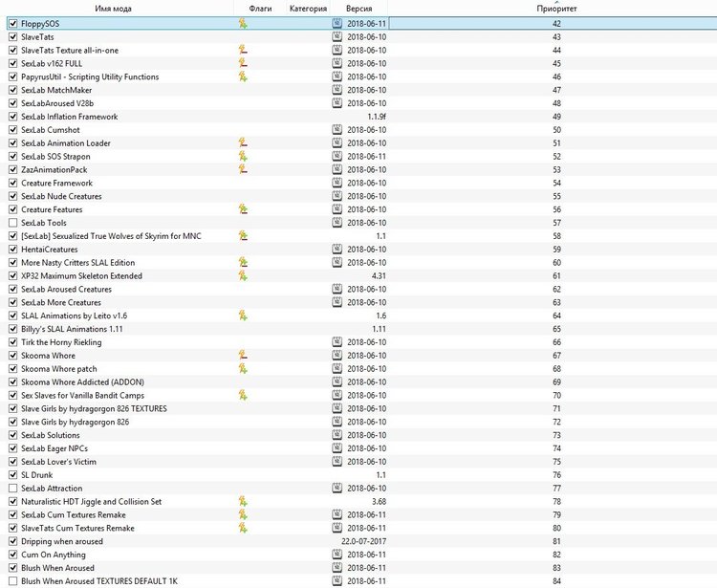This screenshot has width=717, height=588.
Task: Select SexLab More Creatures mod name
Action: (61, 302)
